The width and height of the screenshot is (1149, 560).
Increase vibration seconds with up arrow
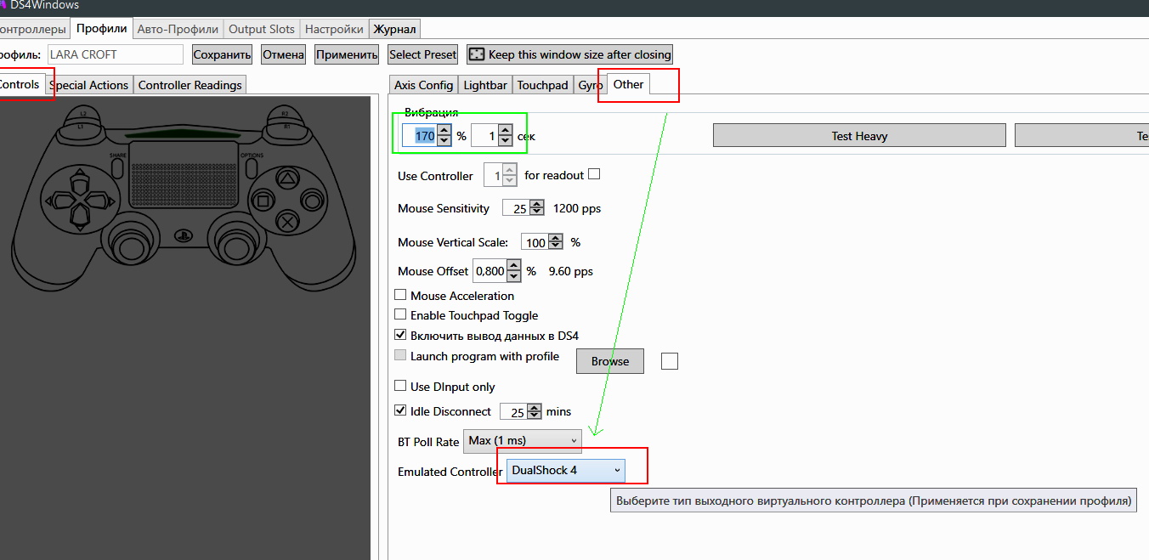click(x=505, y=131)
